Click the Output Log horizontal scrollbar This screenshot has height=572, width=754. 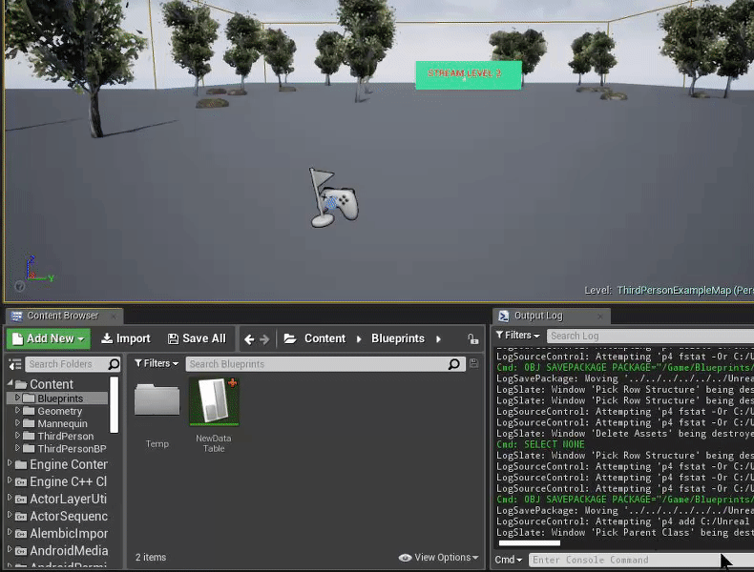[530, 543]
